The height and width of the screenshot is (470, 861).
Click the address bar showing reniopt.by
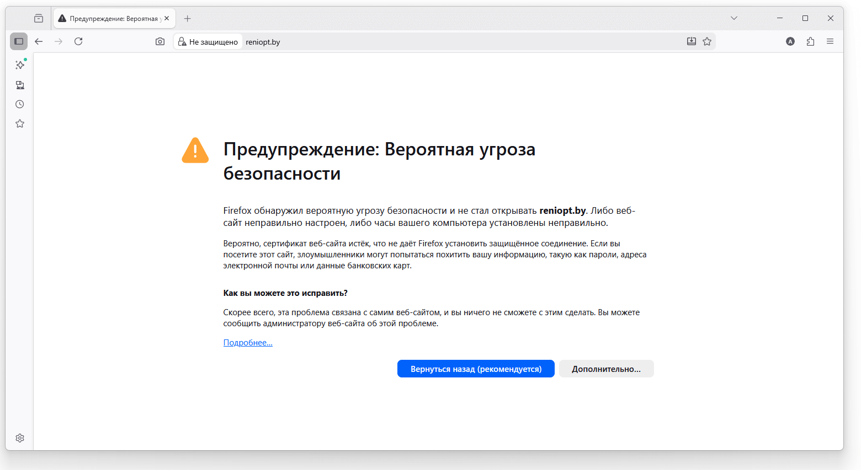(331, 41)
